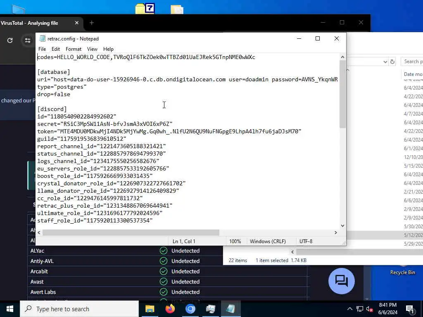Open the taskbar control panel app icon
The image size is (423, 317).
pos(210,309)
